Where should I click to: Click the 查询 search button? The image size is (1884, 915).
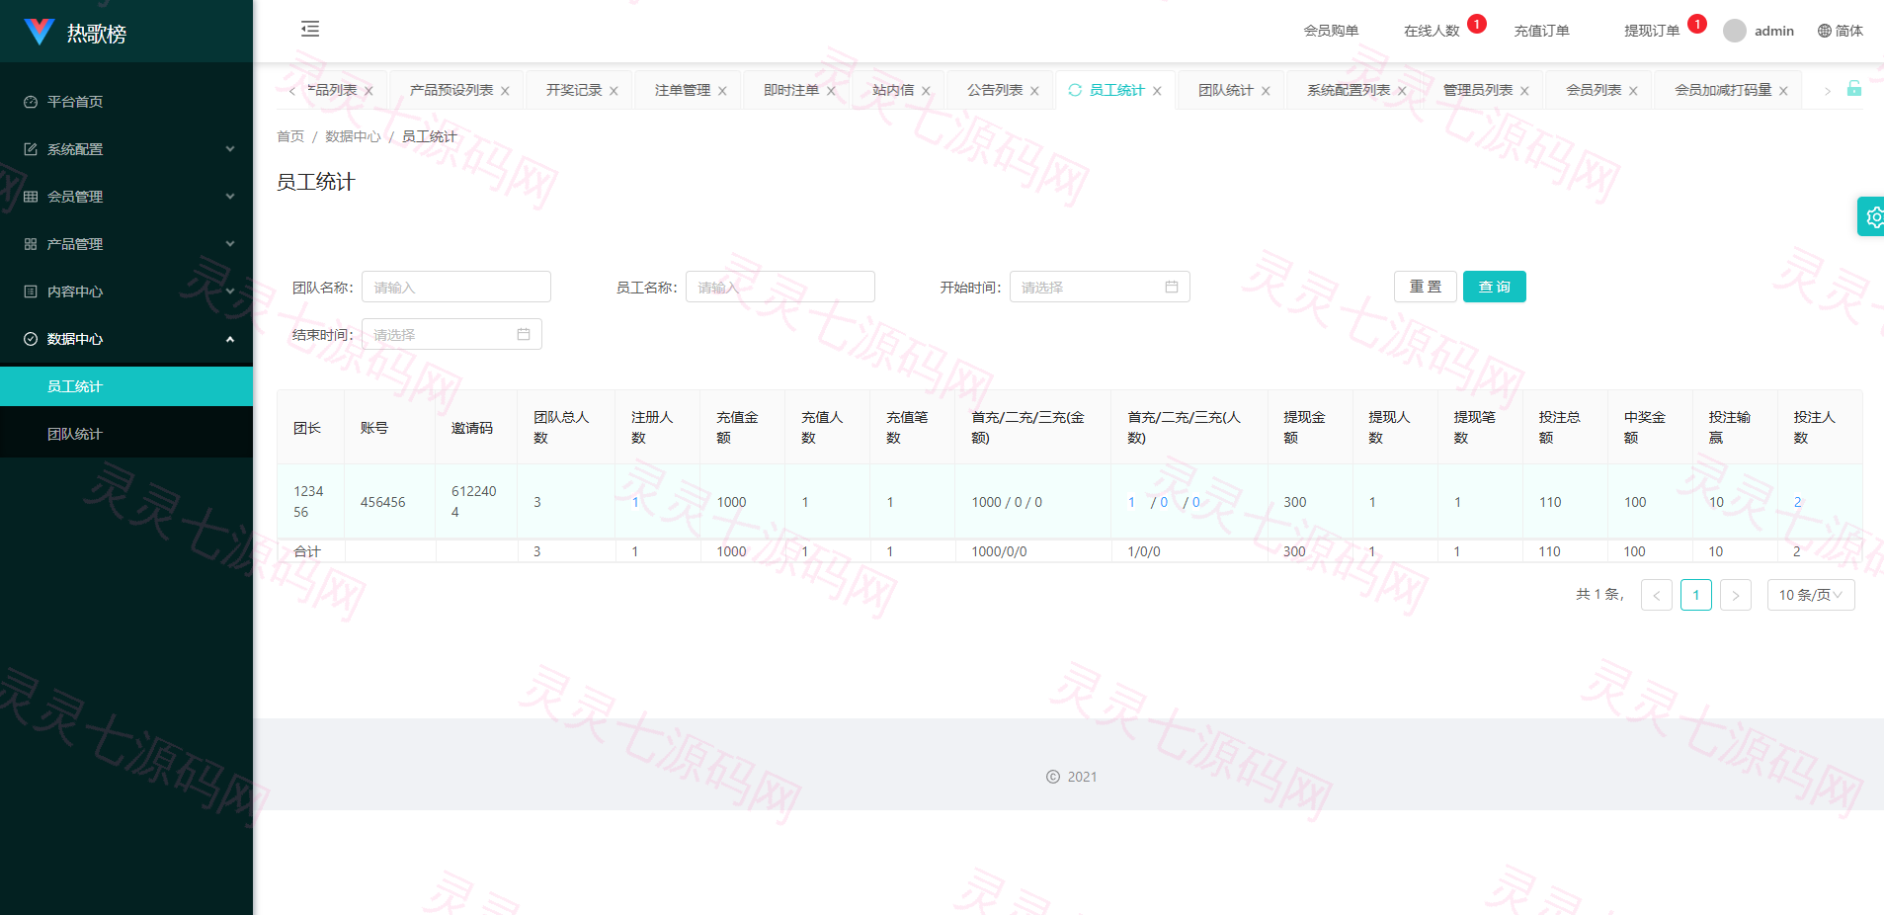[1495, 287]
